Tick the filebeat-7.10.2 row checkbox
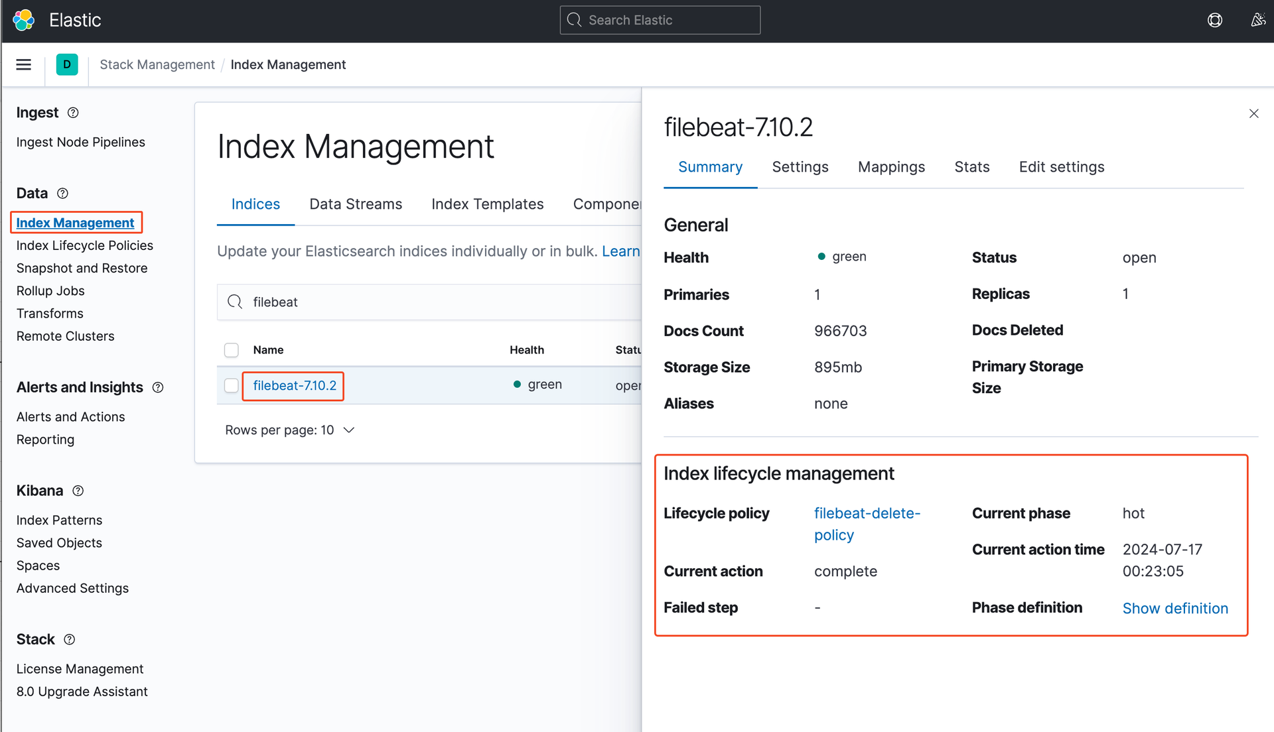 pyautogui.click(x=232, y=385)
